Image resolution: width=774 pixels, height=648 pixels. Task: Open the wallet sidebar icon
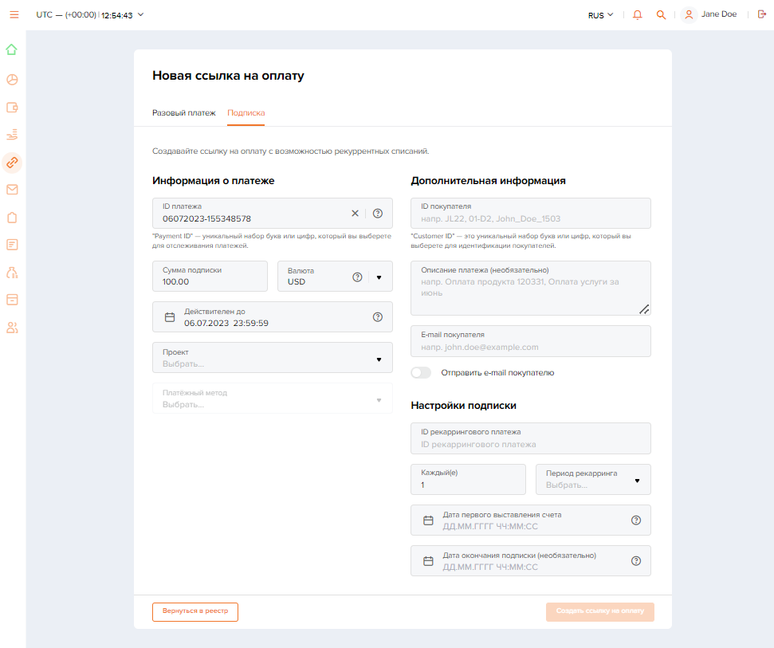pyautogui.click(x=12, y=107)
